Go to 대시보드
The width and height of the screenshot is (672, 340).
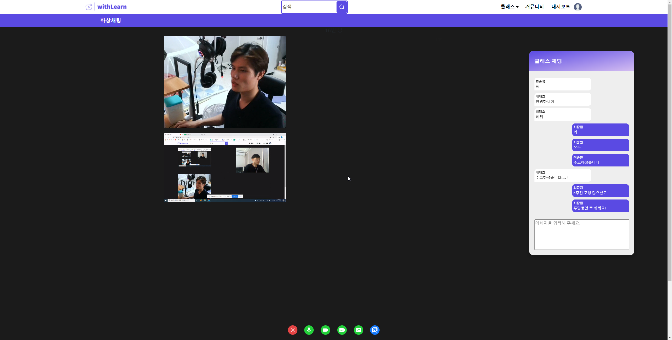tap(561, 7)
